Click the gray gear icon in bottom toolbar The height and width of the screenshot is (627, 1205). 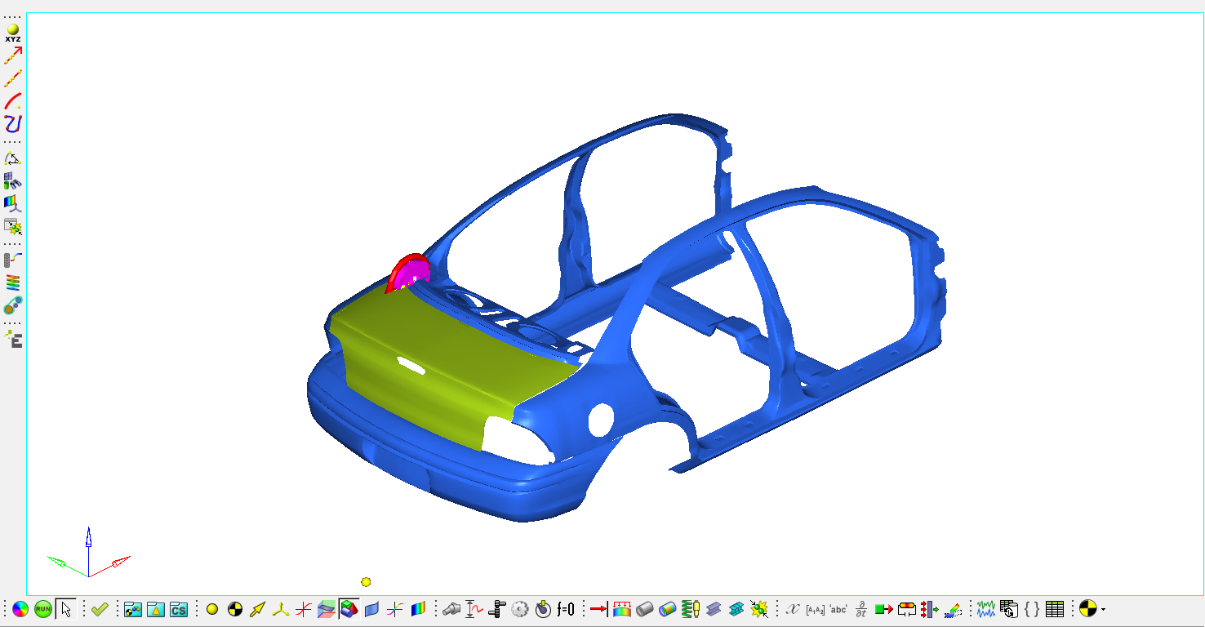pos(520,609)
